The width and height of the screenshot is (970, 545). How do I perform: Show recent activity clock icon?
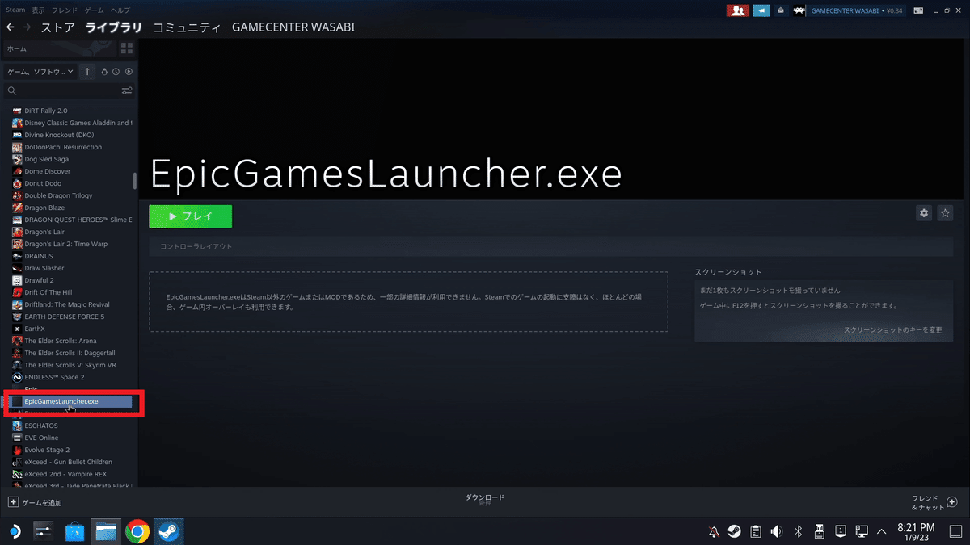click(116, 72)
